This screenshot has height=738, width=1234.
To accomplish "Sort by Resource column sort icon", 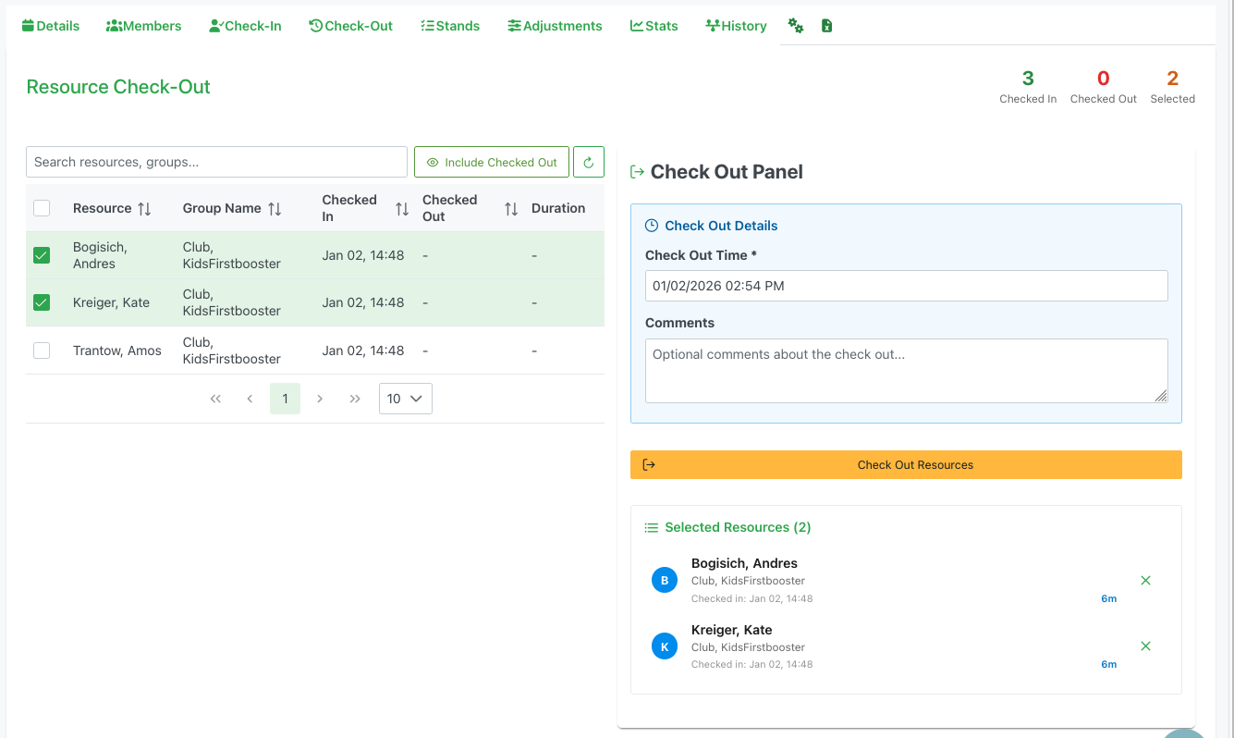I will click(x=144, y=209).
